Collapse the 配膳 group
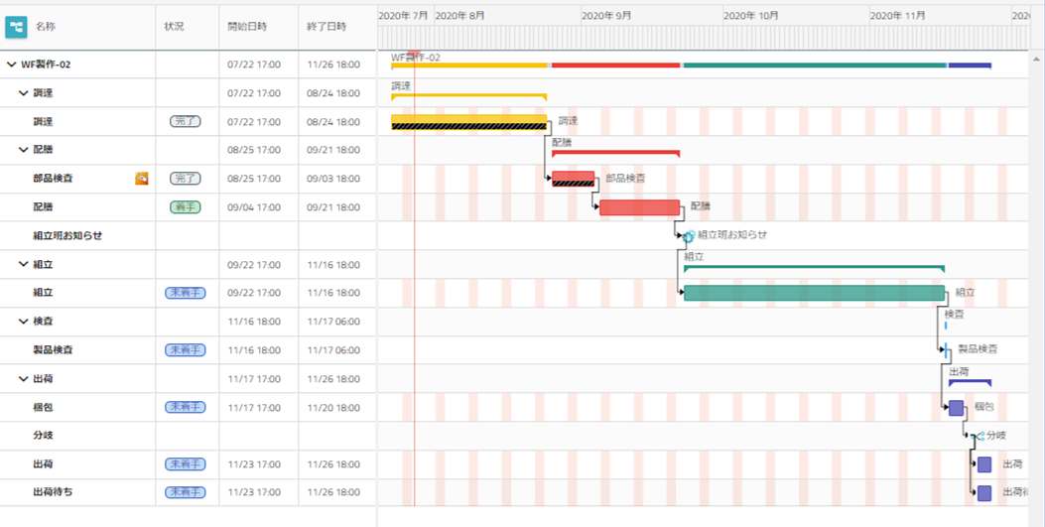The width and height of the screenshot is (1045, 527). coord(24,150)
